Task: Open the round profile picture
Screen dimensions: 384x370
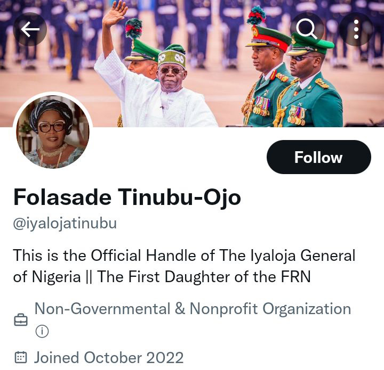Action: [52, 133]
